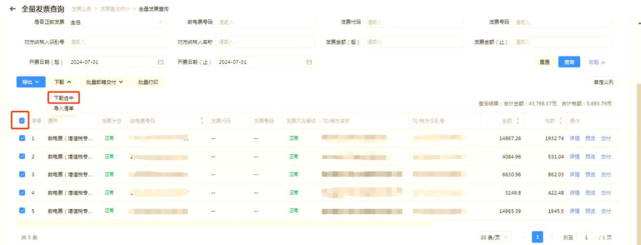The height and width of the screenshot is (245, 641).
Task: Focus the 对方纳税人名称 input field
Action: (266, 42)
